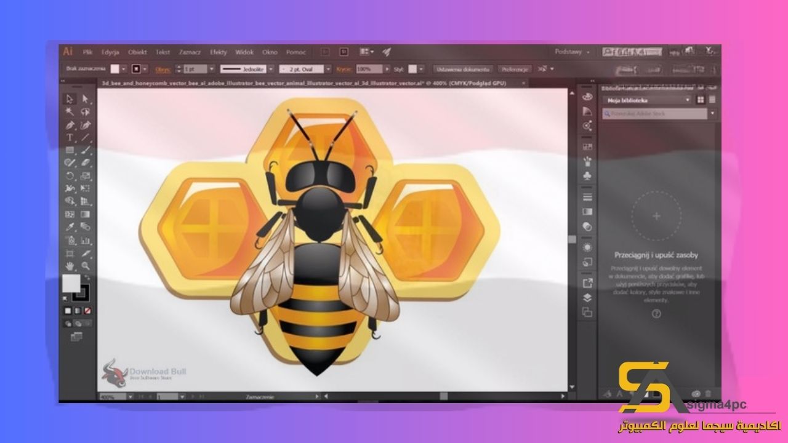Open the Swatches panel from dock
Image resolution: width=788 pixels, height=443 pixels.
[587, 146]
